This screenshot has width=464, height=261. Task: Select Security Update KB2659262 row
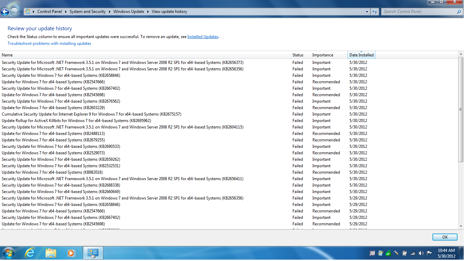(x=188, y=159)
